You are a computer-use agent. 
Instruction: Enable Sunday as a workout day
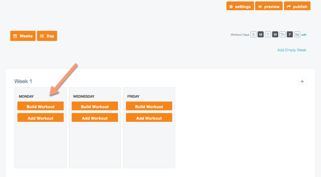(x=253, y=34)
